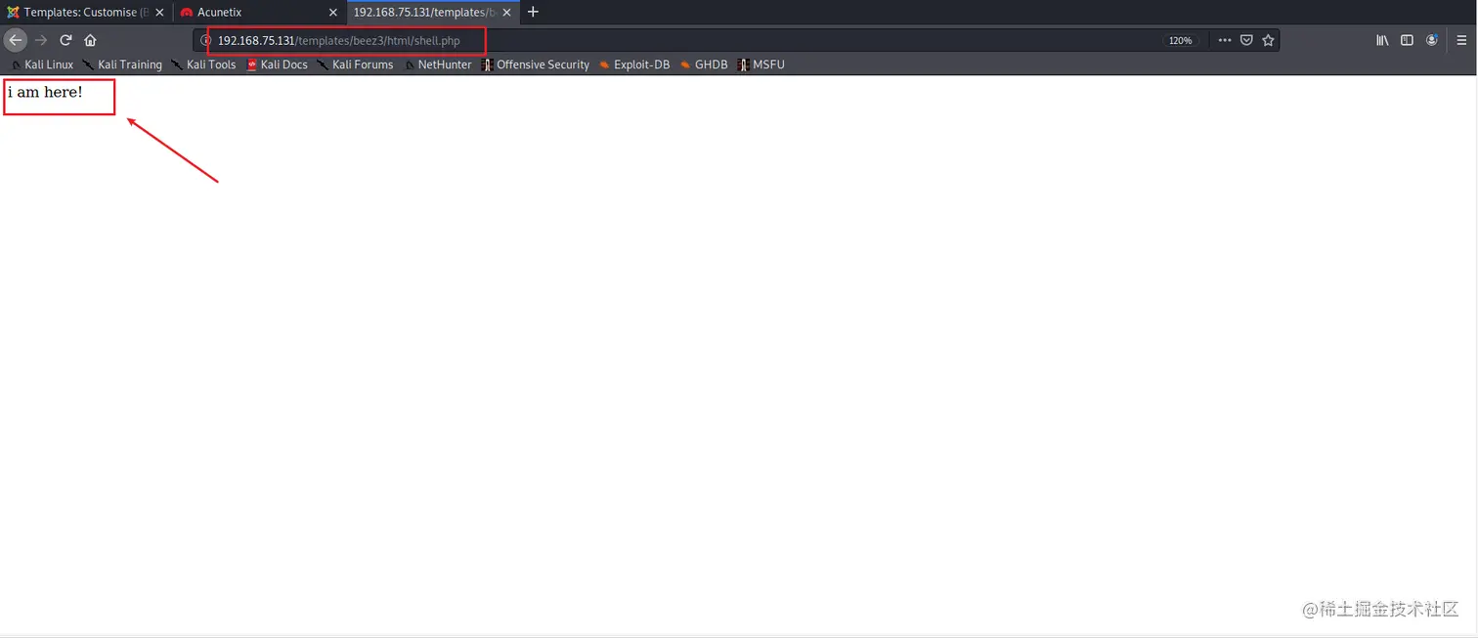This screenshot has height=638, width=1478.
Task: Open Kali Tools bookmark
Action: coord(203,64)
